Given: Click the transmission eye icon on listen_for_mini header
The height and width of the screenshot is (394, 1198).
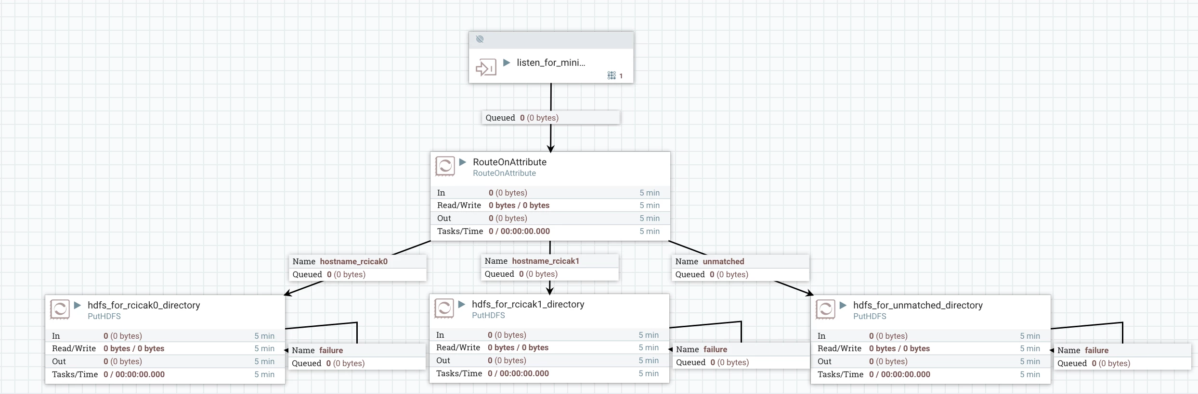Looking at the screenshot, I should (480, 39).
